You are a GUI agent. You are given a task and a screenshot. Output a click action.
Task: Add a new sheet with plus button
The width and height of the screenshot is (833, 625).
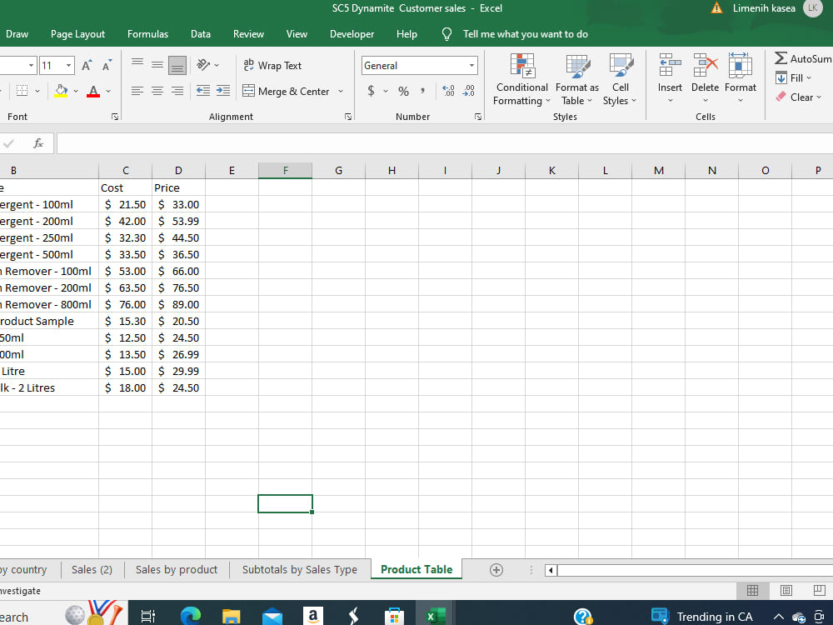point(496,570)
